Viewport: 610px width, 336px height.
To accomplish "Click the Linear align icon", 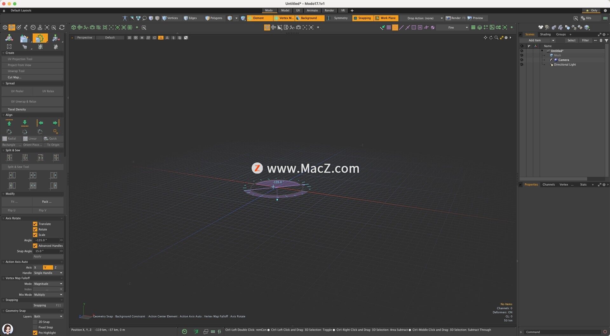I will 25,139.
